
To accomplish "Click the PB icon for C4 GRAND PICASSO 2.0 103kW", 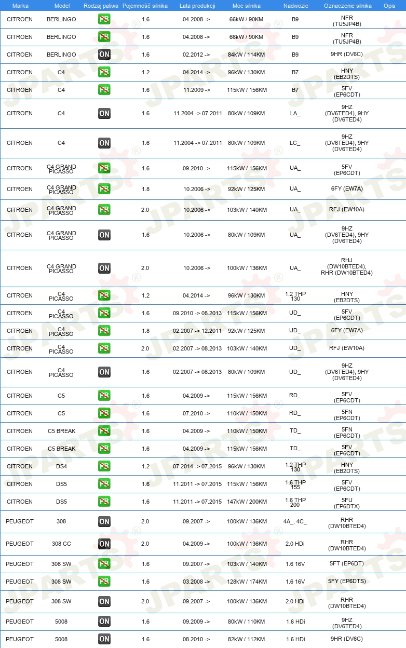I will [x=104, y=210].
